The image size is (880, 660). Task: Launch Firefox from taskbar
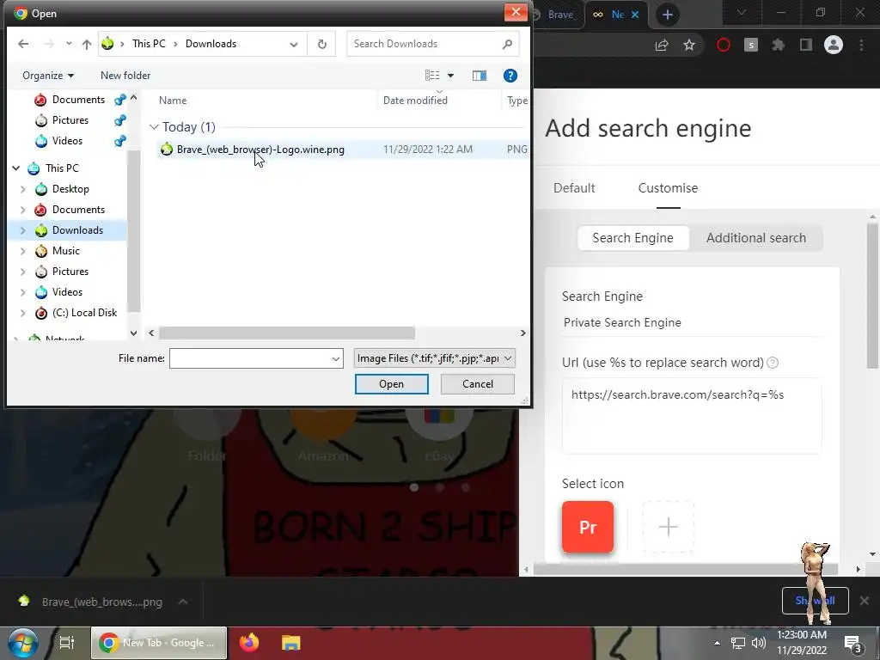coord(249,643)
